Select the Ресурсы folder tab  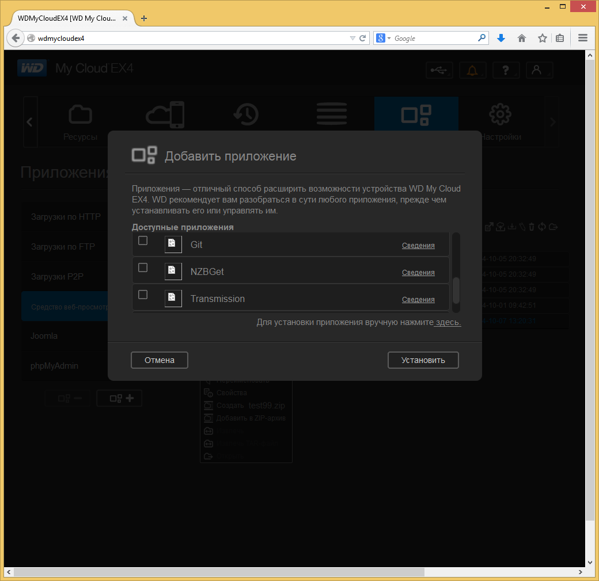(80, 122)
